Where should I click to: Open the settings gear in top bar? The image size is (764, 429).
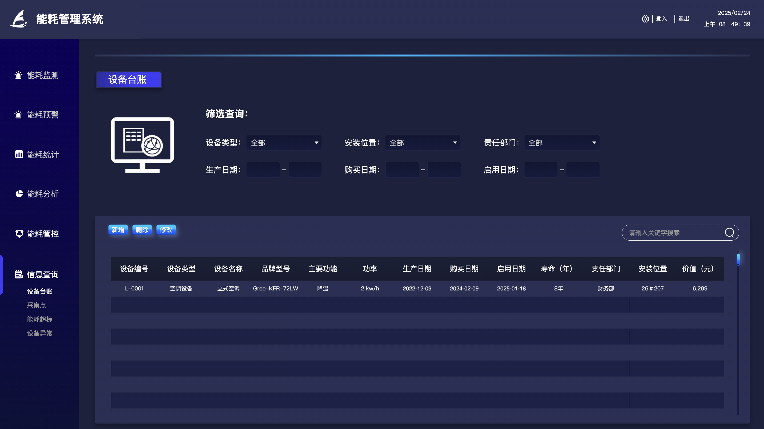coord(645,19)
